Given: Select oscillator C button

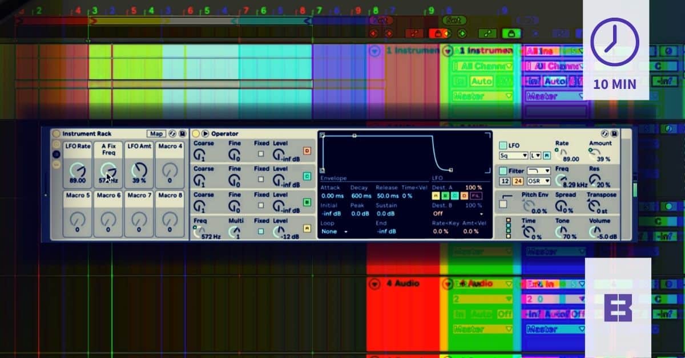Looking at the screenshot, I should click(x=307, y=177).
